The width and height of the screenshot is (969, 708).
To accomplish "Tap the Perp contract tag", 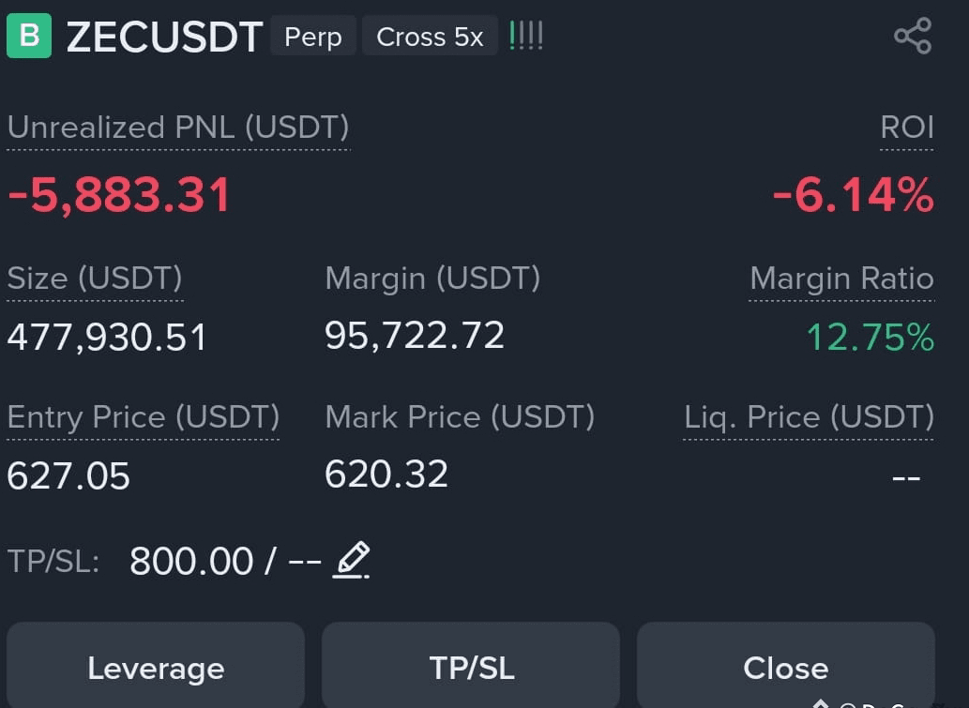I will point(312,36).
